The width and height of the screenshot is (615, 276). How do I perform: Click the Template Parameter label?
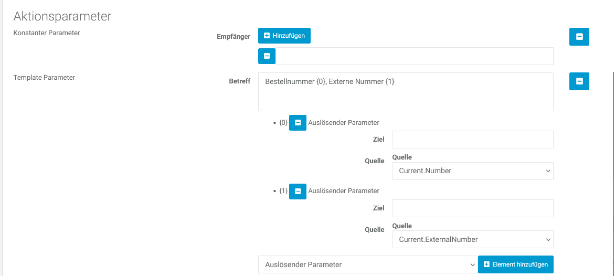click(44, 78)
